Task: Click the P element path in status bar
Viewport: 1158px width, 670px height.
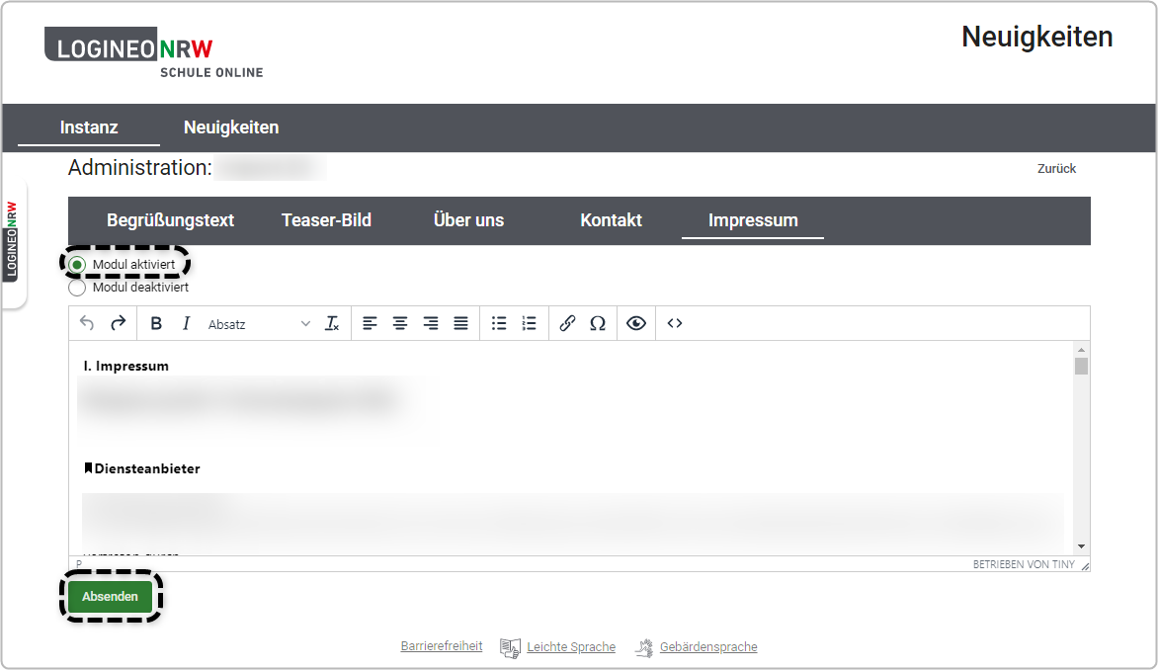Action: (79, 564)
